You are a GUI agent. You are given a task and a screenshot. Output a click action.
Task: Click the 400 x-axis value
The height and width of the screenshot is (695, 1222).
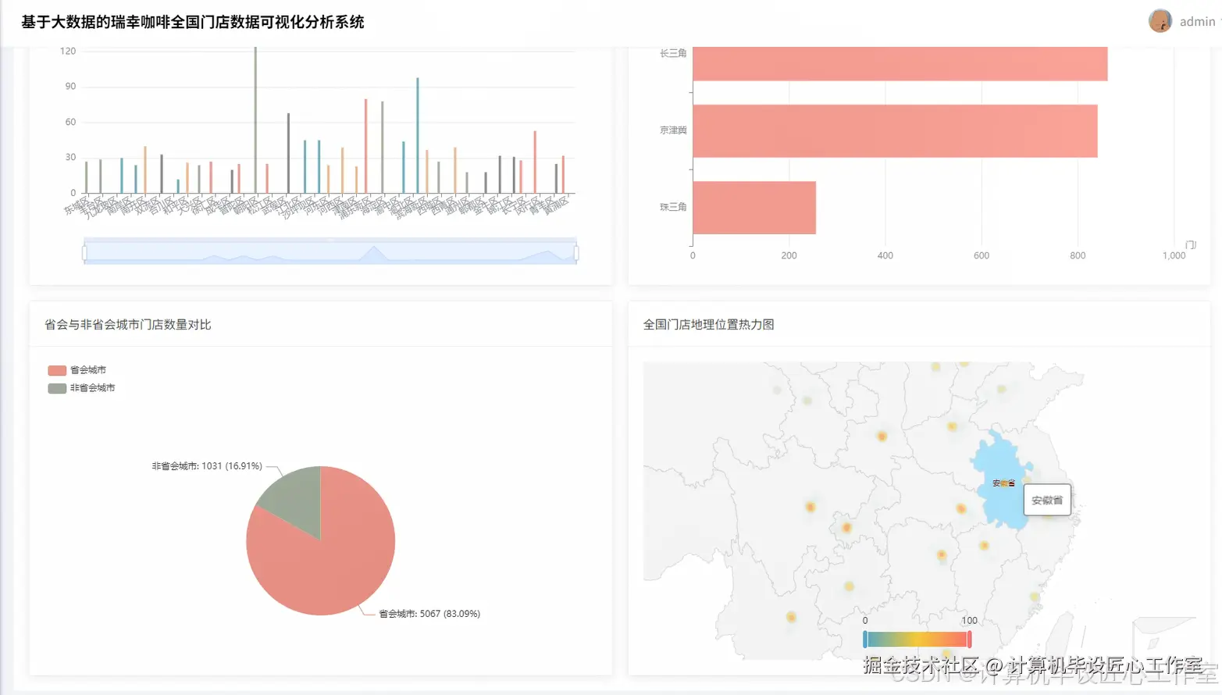pos(885,255)
